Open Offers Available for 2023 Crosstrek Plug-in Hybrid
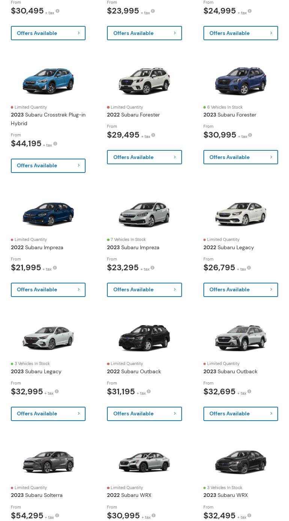The image size is (289, 521). [x=48, y=166]
